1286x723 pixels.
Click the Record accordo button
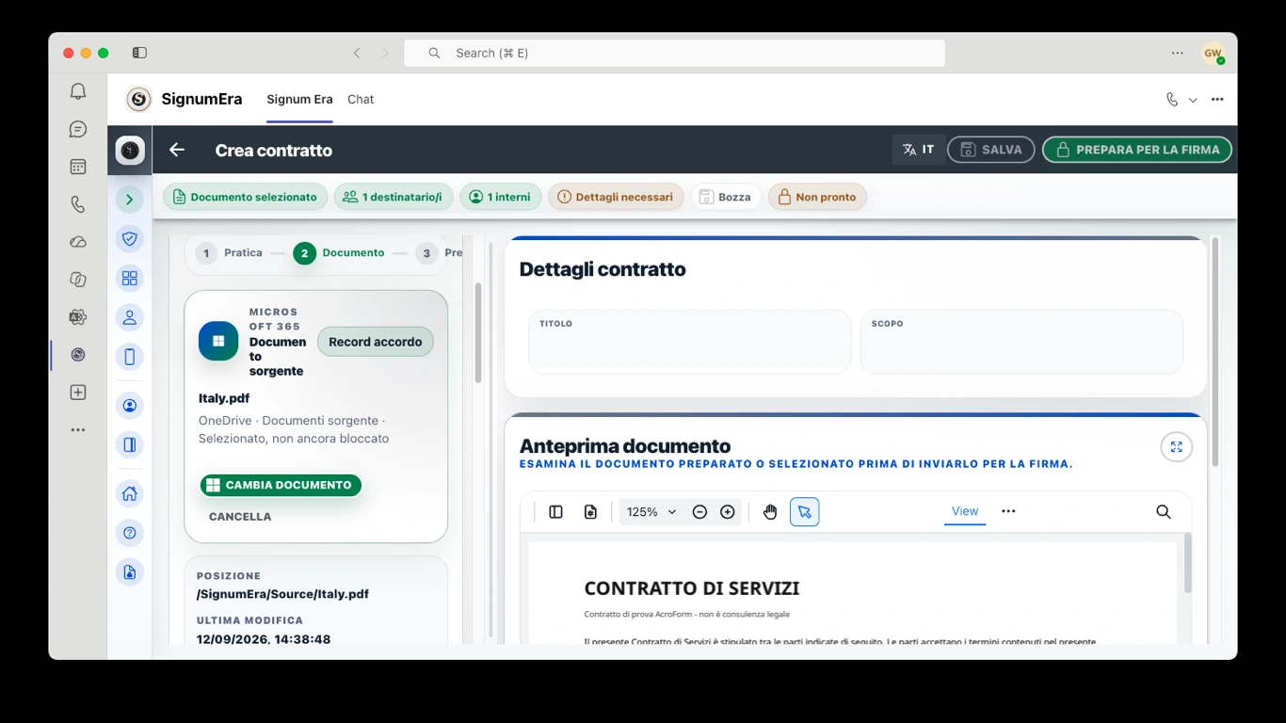point(376,342)
